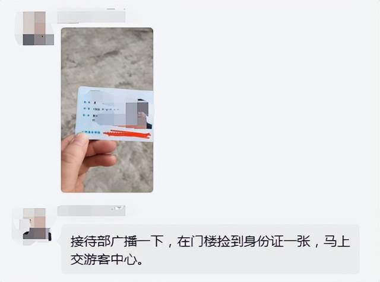The image size is (380, 282).
Task: Click the ID card within the photo
Action: point(115,114)
